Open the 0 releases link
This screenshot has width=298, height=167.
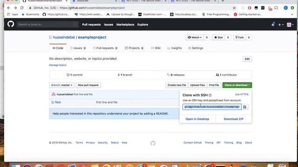click(x=176, y=75)
